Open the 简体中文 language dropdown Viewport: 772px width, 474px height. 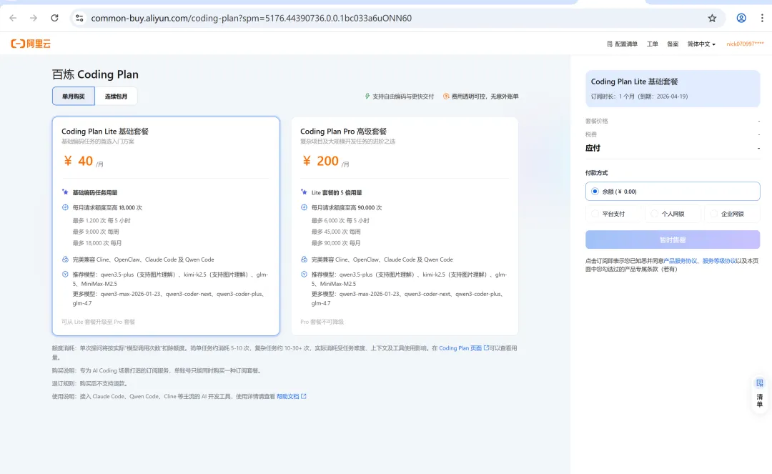[701, 44]
